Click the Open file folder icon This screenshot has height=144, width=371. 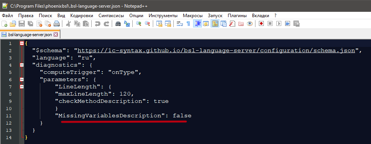coord(13,24)
